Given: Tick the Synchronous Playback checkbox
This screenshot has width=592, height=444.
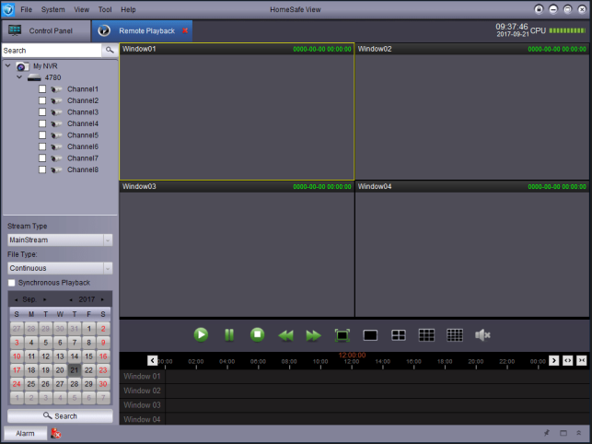Looking at the screenshot, I should tap(12, 283).
